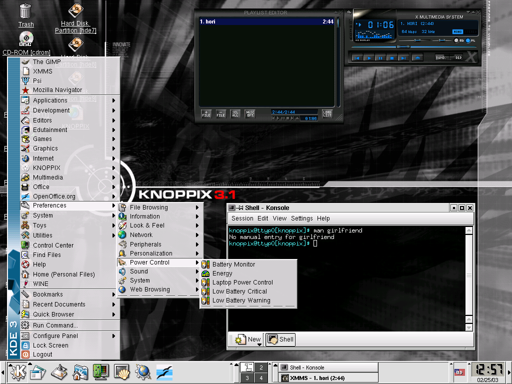Open the window list icon on the panel
512x384 pixels.
point(38,372)
